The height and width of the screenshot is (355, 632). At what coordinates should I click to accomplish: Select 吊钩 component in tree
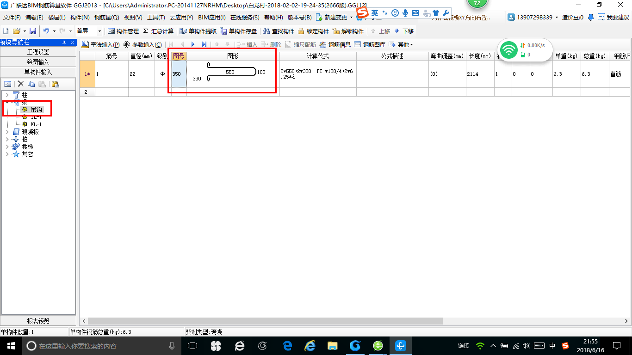point(36,110)
